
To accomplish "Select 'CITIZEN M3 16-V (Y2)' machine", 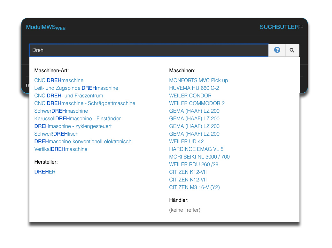I will [x=194, y=187].
